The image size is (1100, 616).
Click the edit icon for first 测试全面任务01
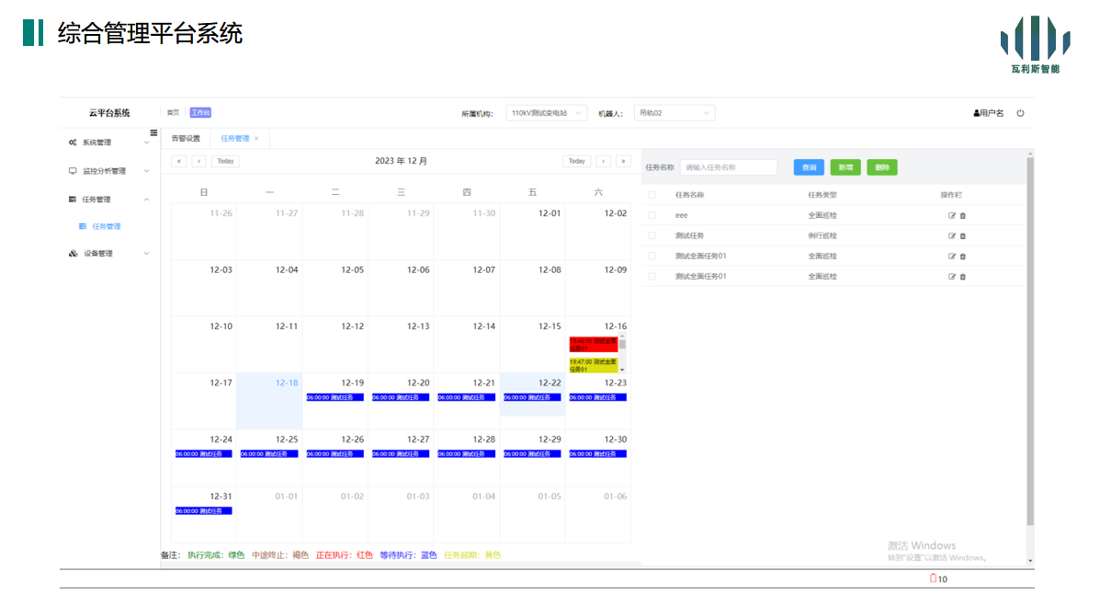(x=952, y=256)
